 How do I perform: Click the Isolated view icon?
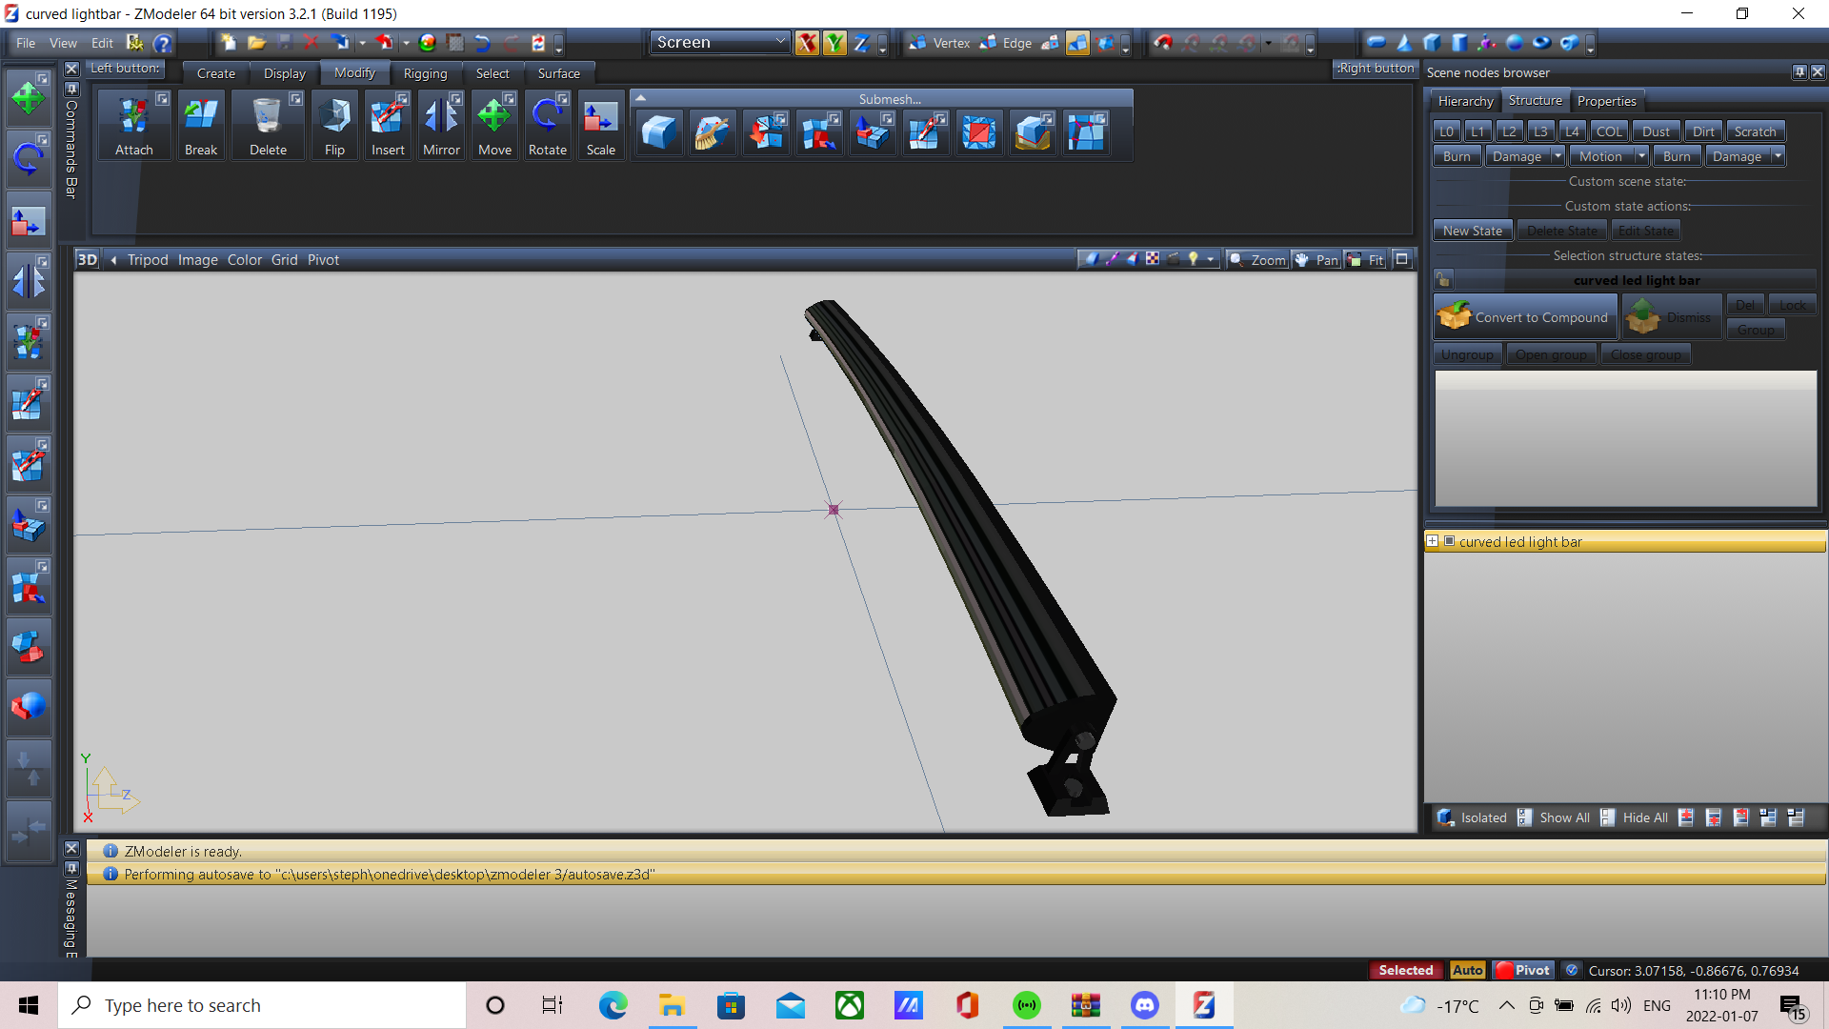1446,817
